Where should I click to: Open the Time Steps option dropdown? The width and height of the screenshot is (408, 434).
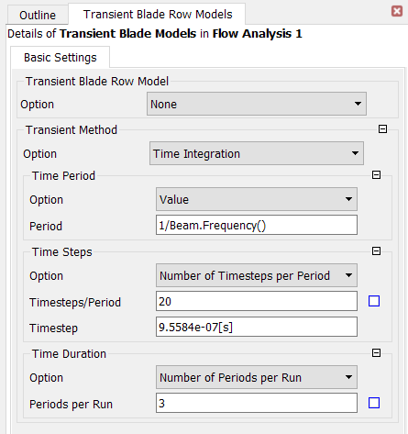(257, 275)
